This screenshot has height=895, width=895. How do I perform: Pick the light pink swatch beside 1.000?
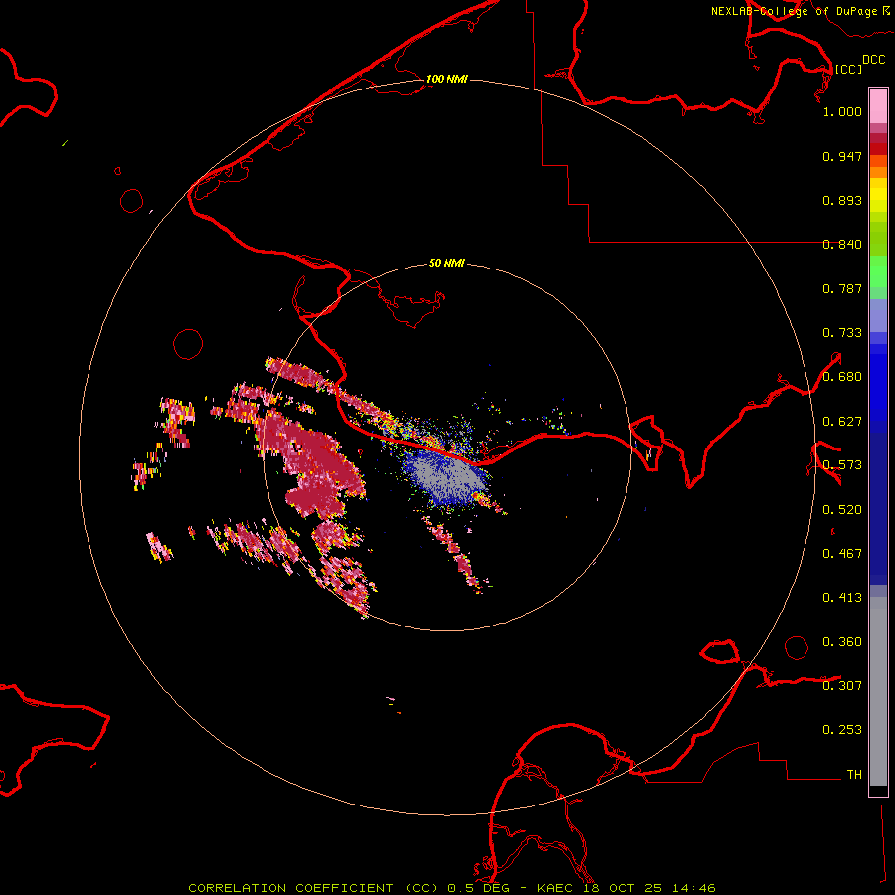click(878, 106)
